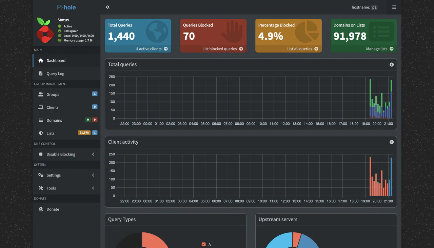Go to Domains management
The height and width of the screenshot is (248, 434).
tap(66, 120)
